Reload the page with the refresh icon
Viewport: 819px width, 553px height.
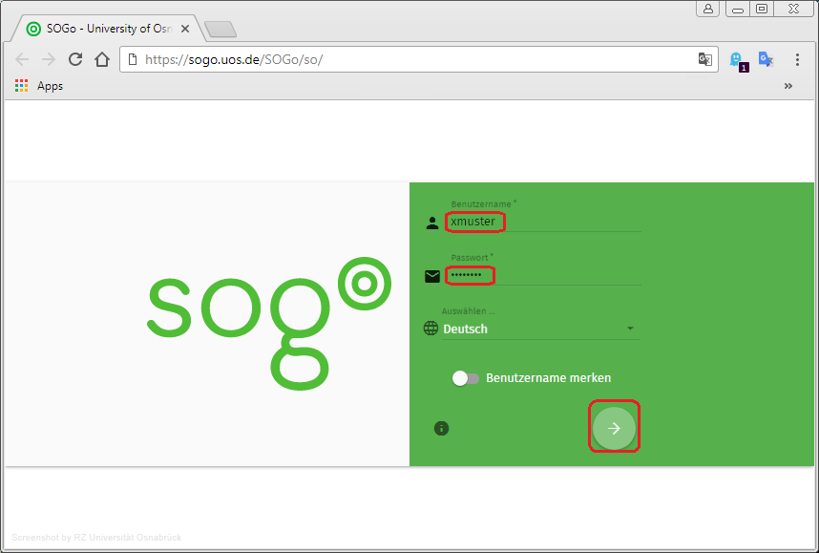coord(75,59)
